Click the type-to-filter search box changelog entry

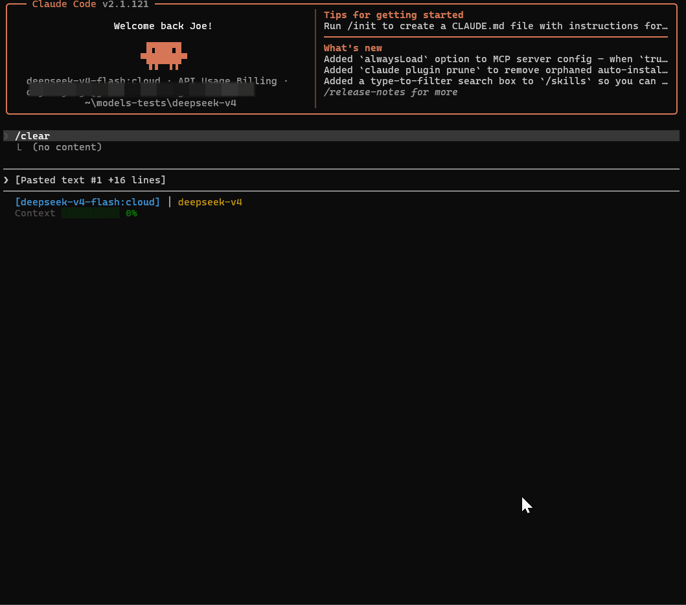[496, 81]
